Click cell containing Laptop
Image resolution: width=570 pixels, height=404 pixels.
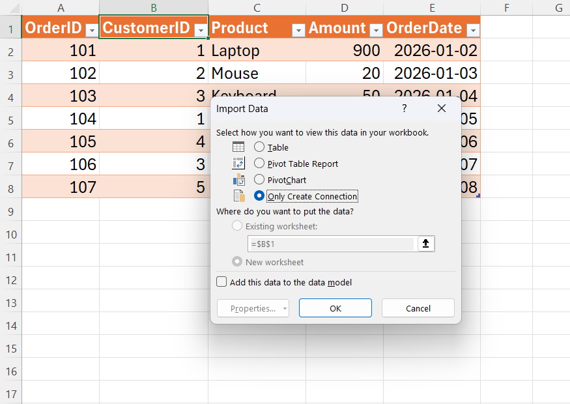click(x=257, y=50)
